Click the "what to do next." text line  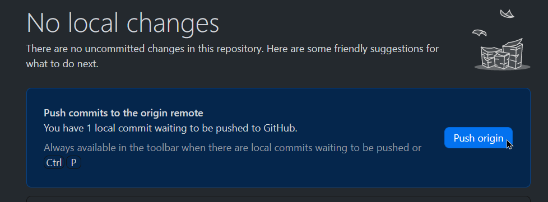[62, 64]
